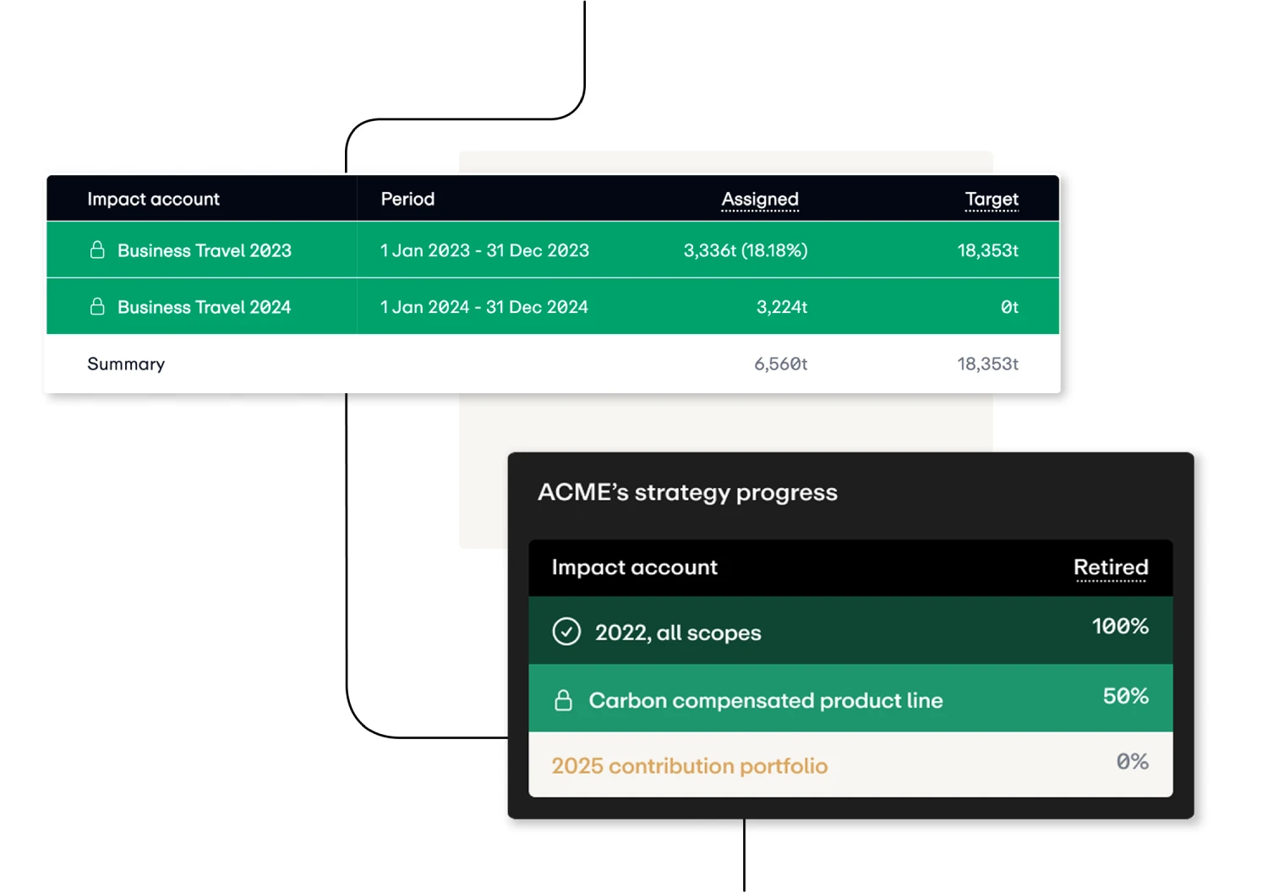Click the assigned value 3,336t (18.18%)
Image resolution: width=1268 pixels, height=893 pixels.
coord(746,250)
